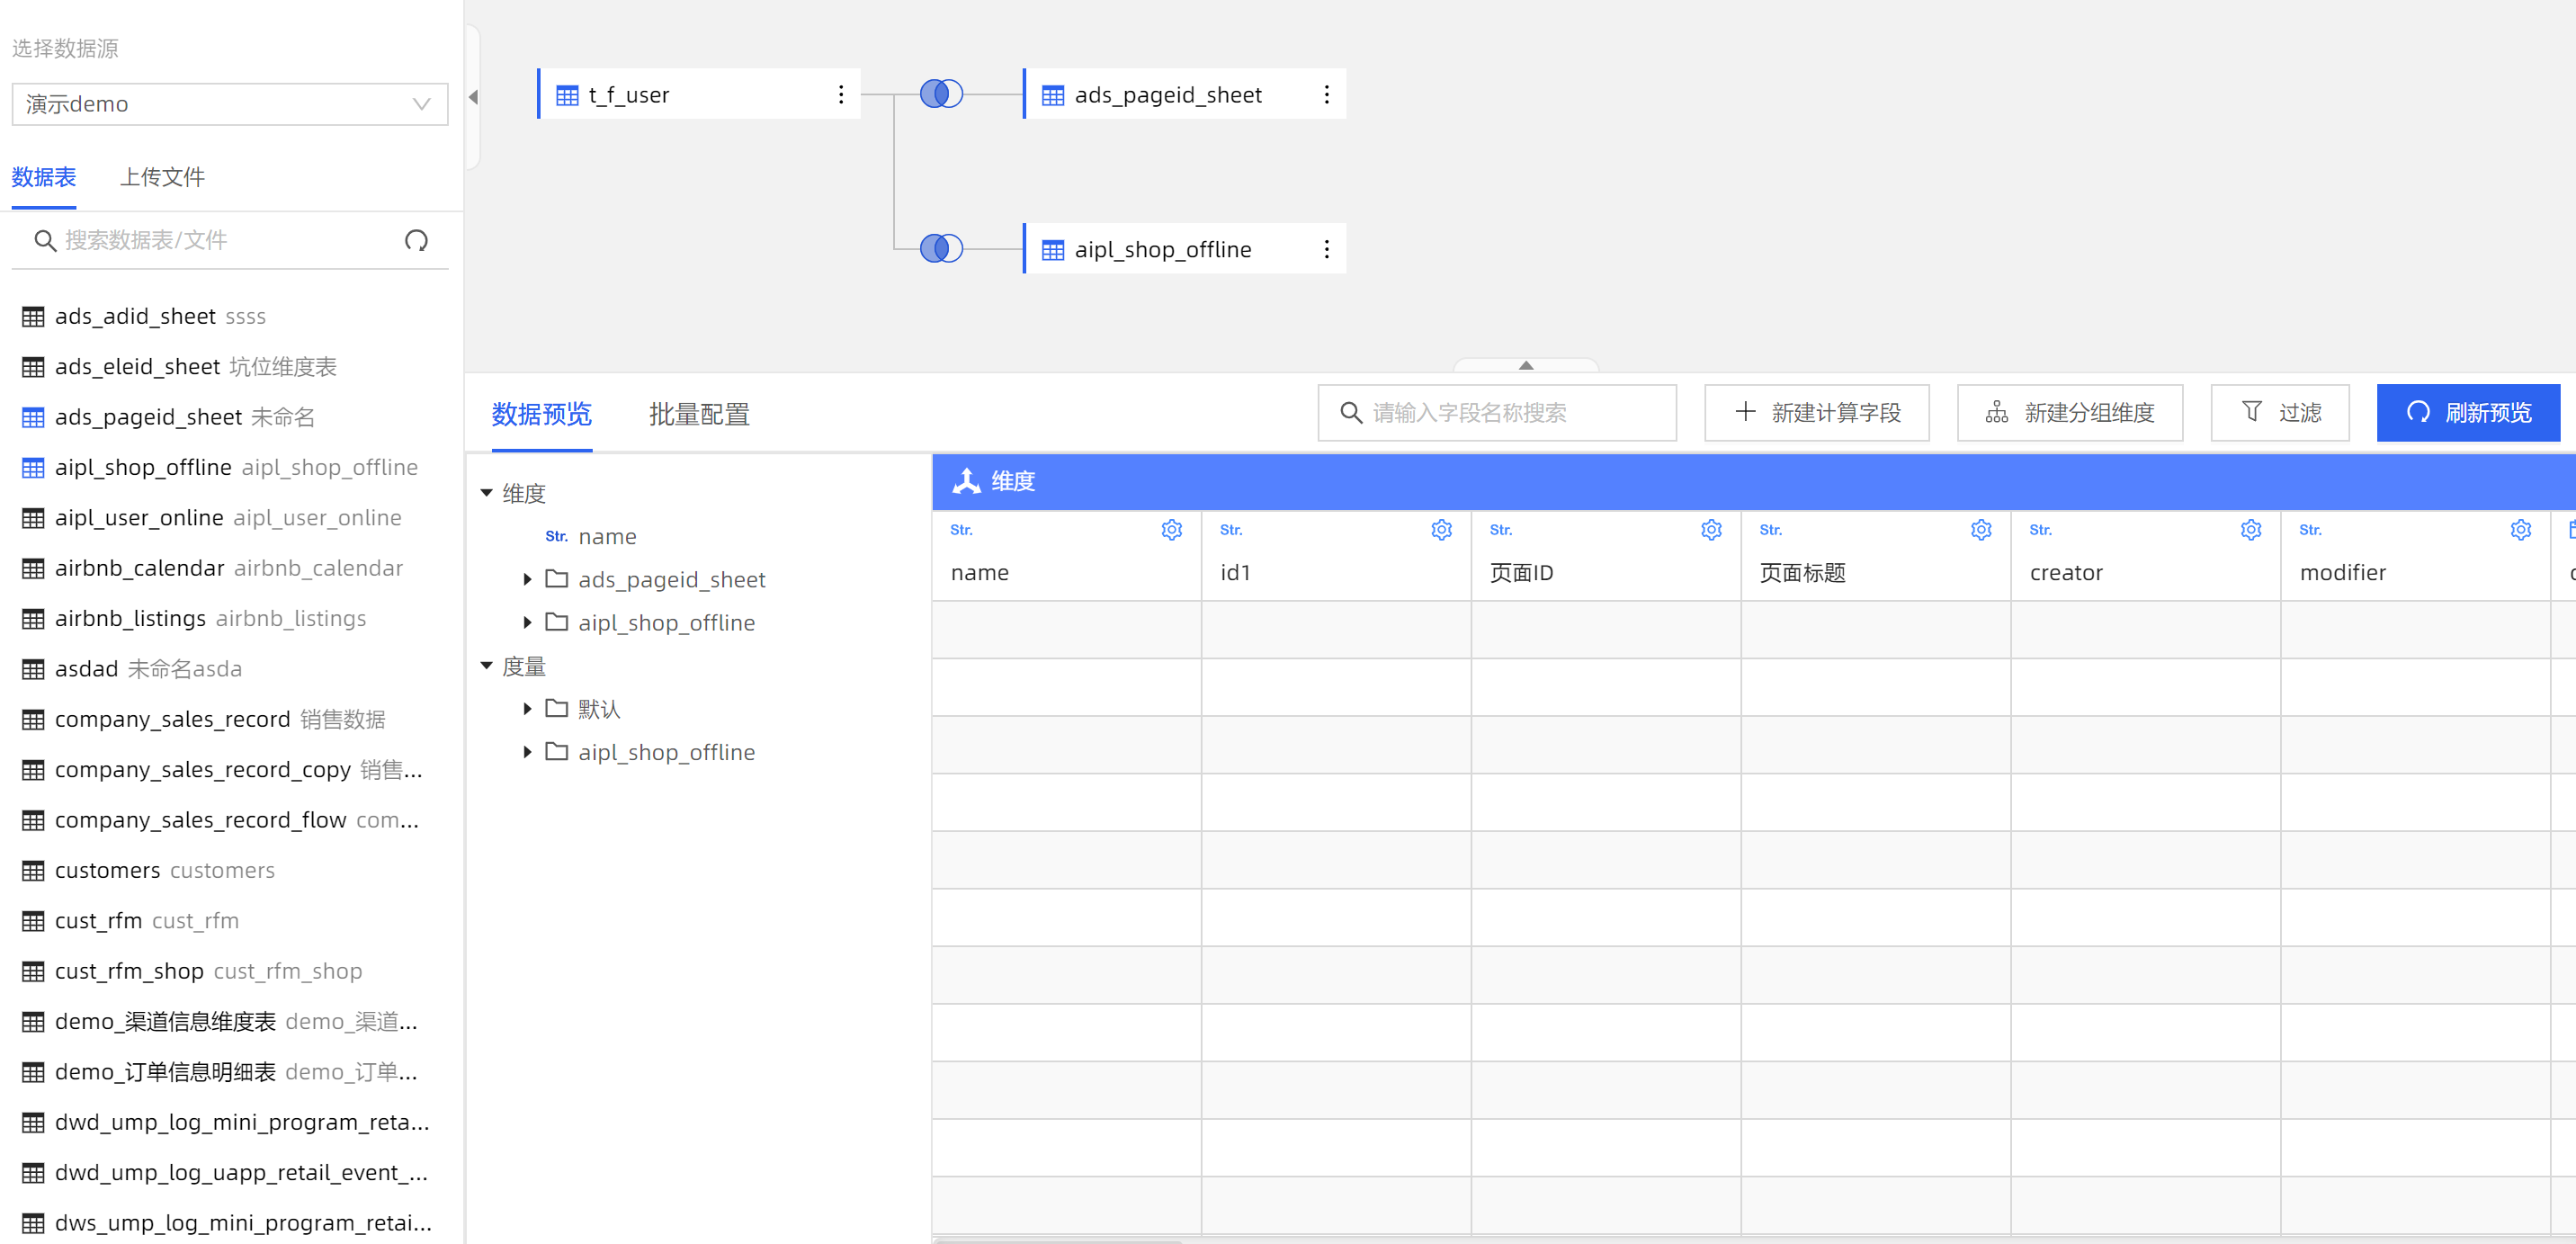Expand the 默认 folder under 度量
The image size is (2576, 1244).
[527, 709]
